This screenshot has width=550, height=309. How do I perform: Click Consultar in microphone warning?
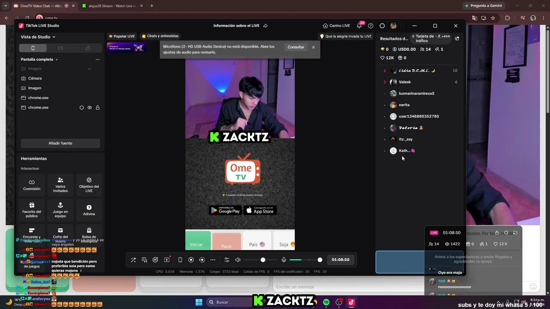pyautogui.click(x=296, y=47)
